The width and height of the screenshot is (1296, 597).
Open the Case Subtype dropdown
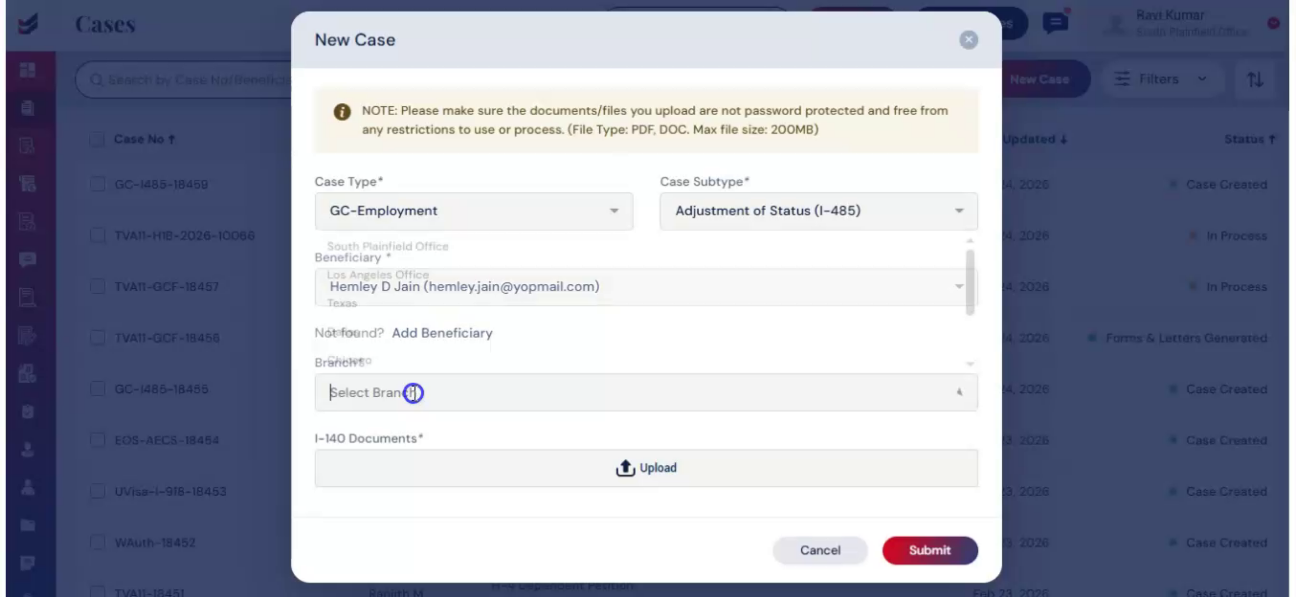tap(818, 211)
